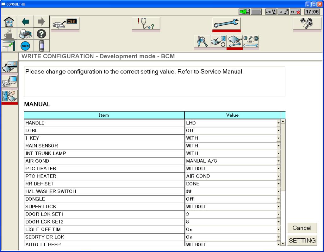
Task: Open the SUPER LOCK value dropdown
Action: [278, 207]
